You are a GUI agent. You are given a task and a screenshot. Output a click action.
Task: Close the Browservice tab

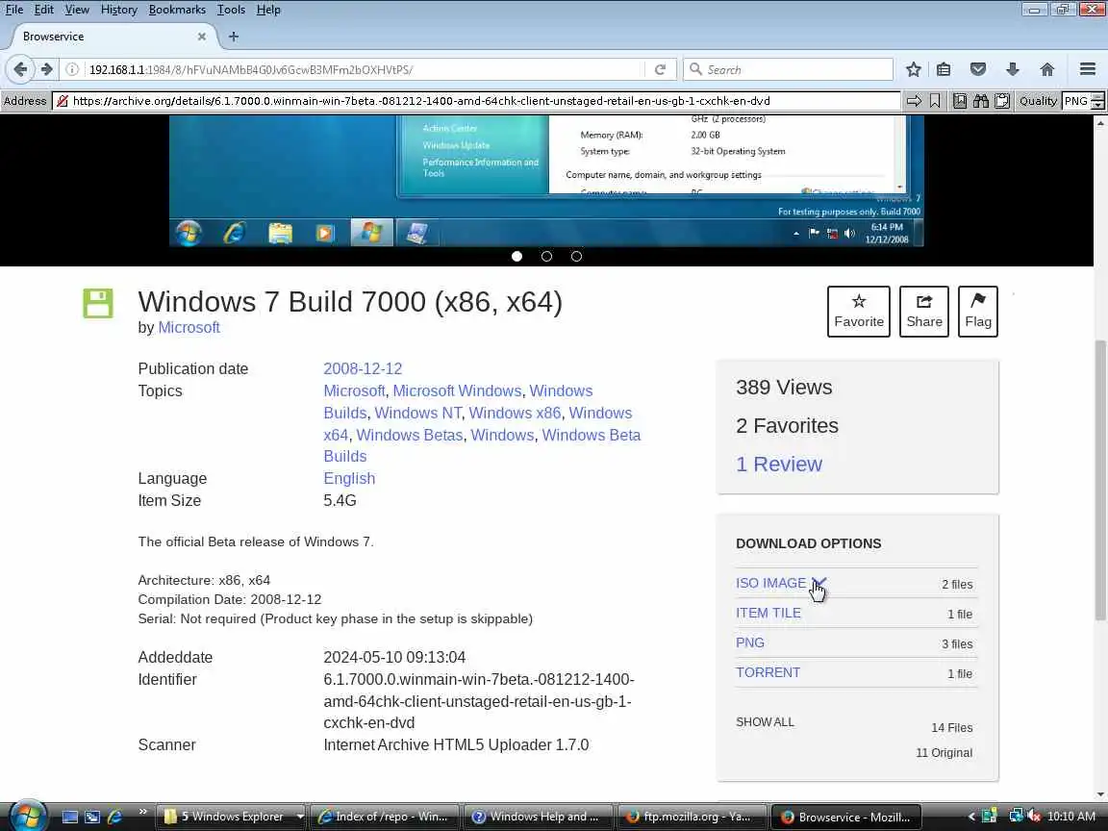pyautogui.click(x=201, y=36)
